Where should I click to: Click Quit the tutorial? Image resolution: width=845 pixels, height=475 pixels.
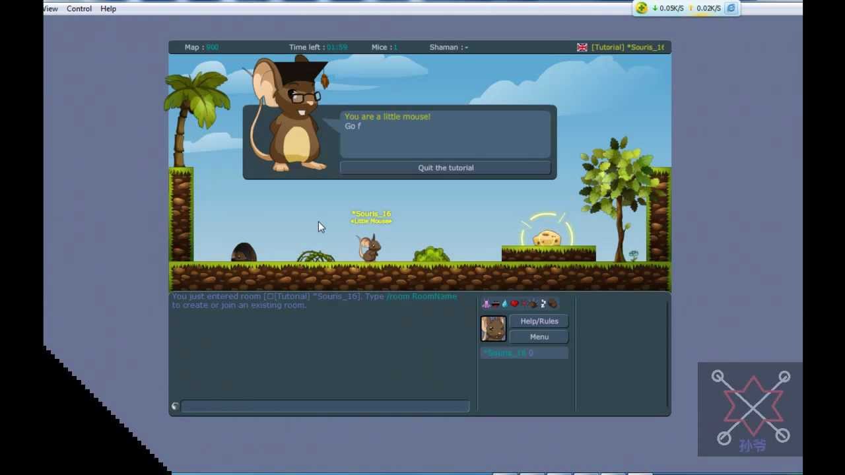point(446,168)
